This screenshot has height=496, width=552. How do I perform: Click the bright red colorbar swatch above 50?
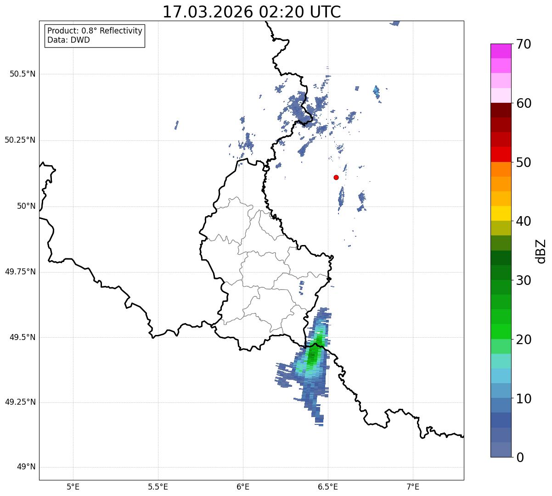click(x=501, y=155)
